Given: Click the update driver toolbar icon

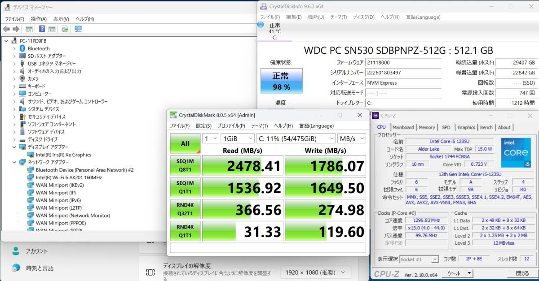Looking at the screenshot, I should pyautogui.click(x=65, y=29).
